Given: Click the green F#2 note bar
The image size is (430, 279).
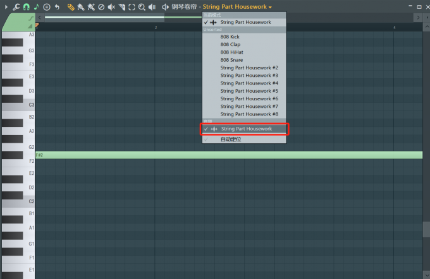Looking at the screenshot, I should pos(229,155).
